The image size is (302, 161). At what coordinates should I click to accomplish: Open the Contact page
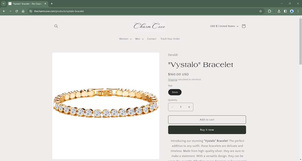152,39
